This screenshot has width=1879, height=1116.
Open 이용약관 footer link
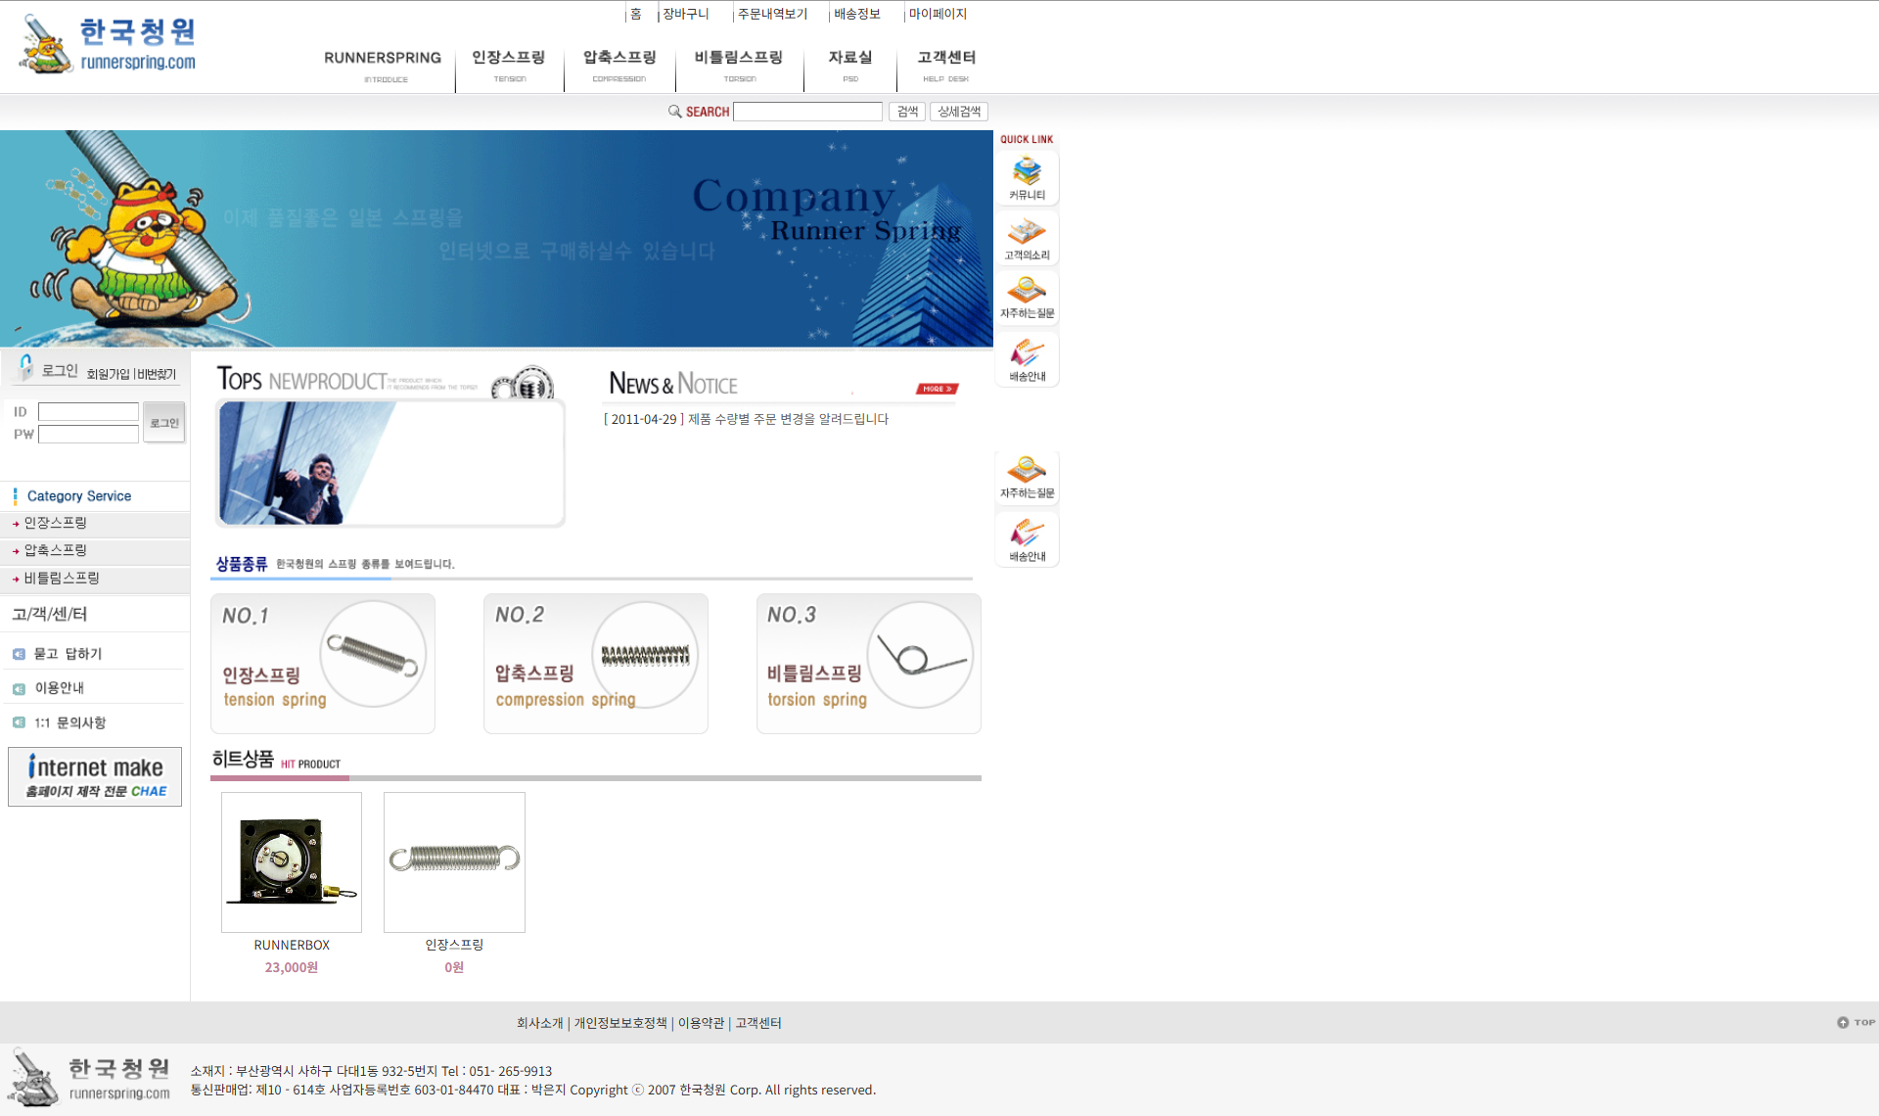click(701, 1023)
